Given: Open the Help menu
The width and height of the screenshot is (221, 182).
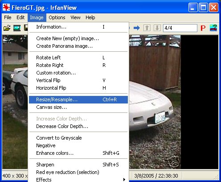Looking at the screenshot, I should click(x=90, y=17).
